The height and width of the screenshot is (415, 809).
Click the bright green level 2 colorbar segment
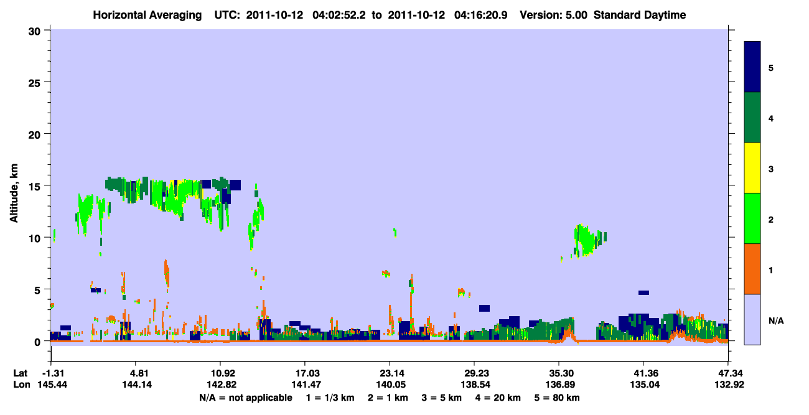(x=752, y=218)
